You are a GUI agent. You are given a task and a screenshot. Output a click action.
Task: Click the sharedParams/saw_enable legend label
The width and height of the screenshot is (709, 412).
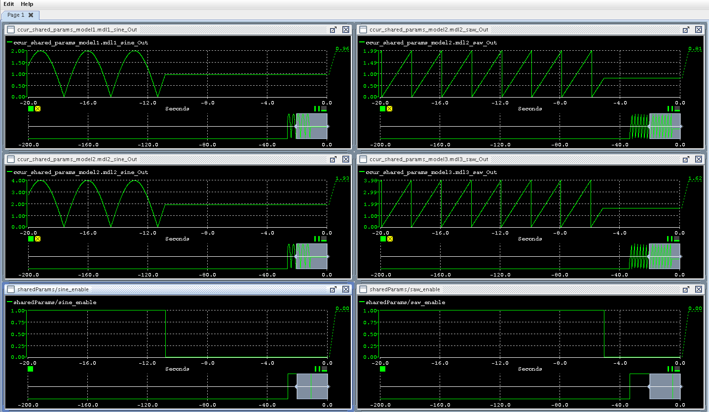[405, 302]
